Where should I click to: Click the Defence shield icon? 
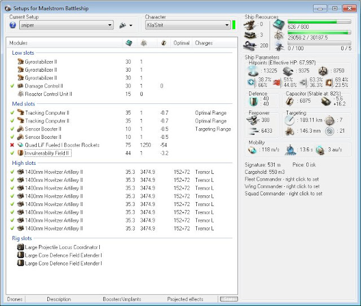(x=253, y=102)
